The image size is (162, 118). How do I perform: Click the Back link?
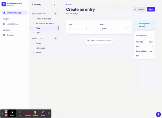pos(69,4)
